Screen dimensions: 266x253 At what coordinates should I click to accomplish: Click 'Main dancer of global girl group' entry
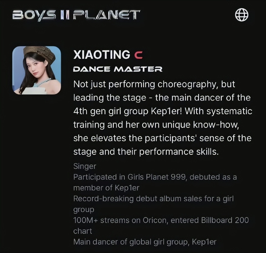[x=145, y=242]
